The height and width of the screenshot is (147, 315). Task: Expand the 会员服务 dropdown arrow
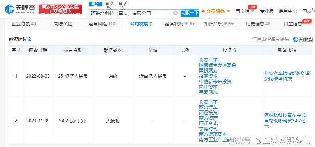pyautogui.click(x=228, y=11)
